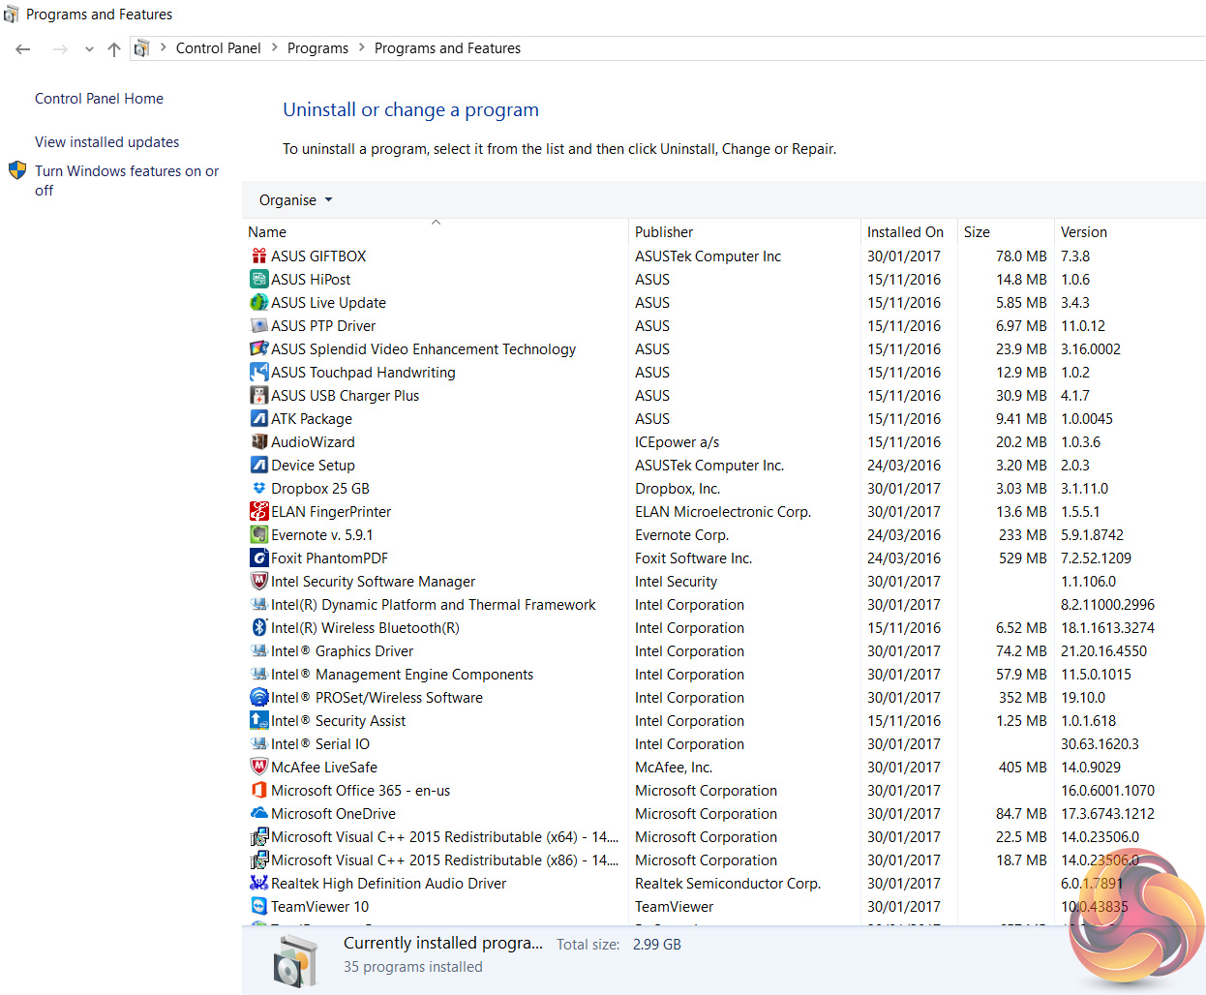
Task: Click the Intel Security Assist icon
Action: point(259,721)
